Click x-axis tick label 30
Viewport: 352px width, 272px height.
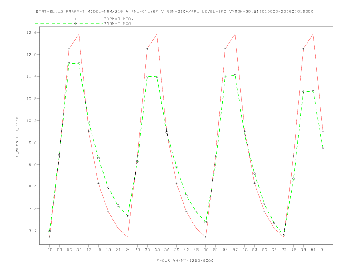pos(147,250)
